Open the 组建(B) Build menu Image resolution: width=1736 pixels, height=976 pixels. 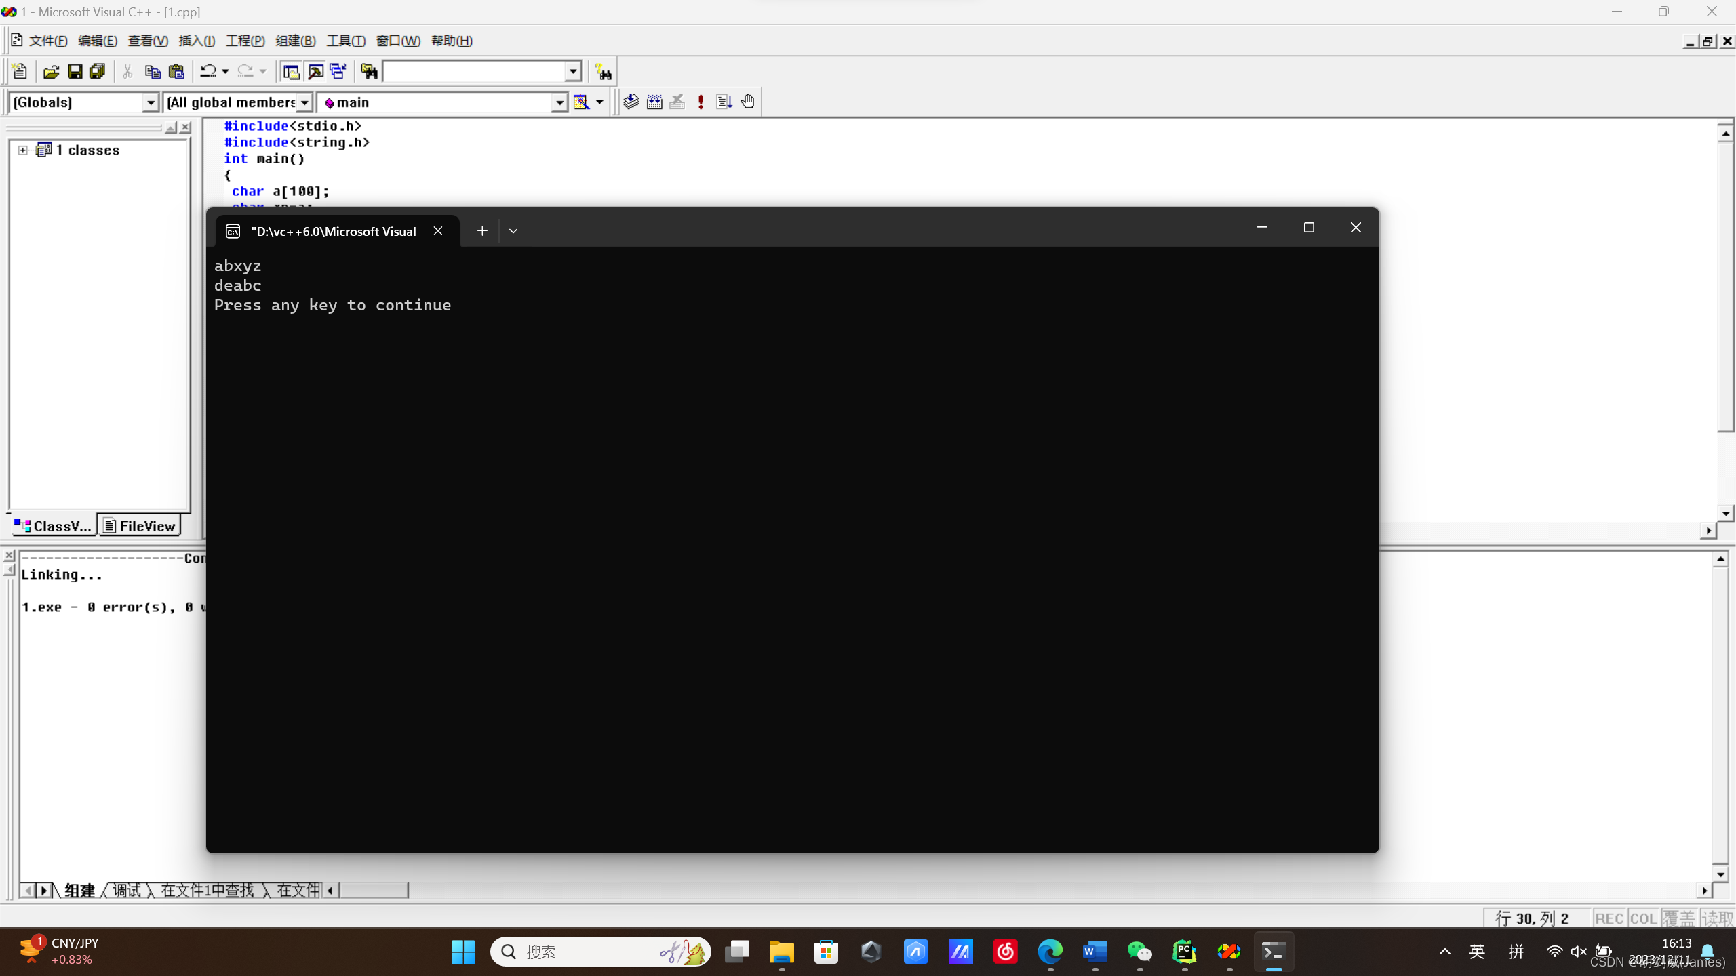(x=295, y=41)
